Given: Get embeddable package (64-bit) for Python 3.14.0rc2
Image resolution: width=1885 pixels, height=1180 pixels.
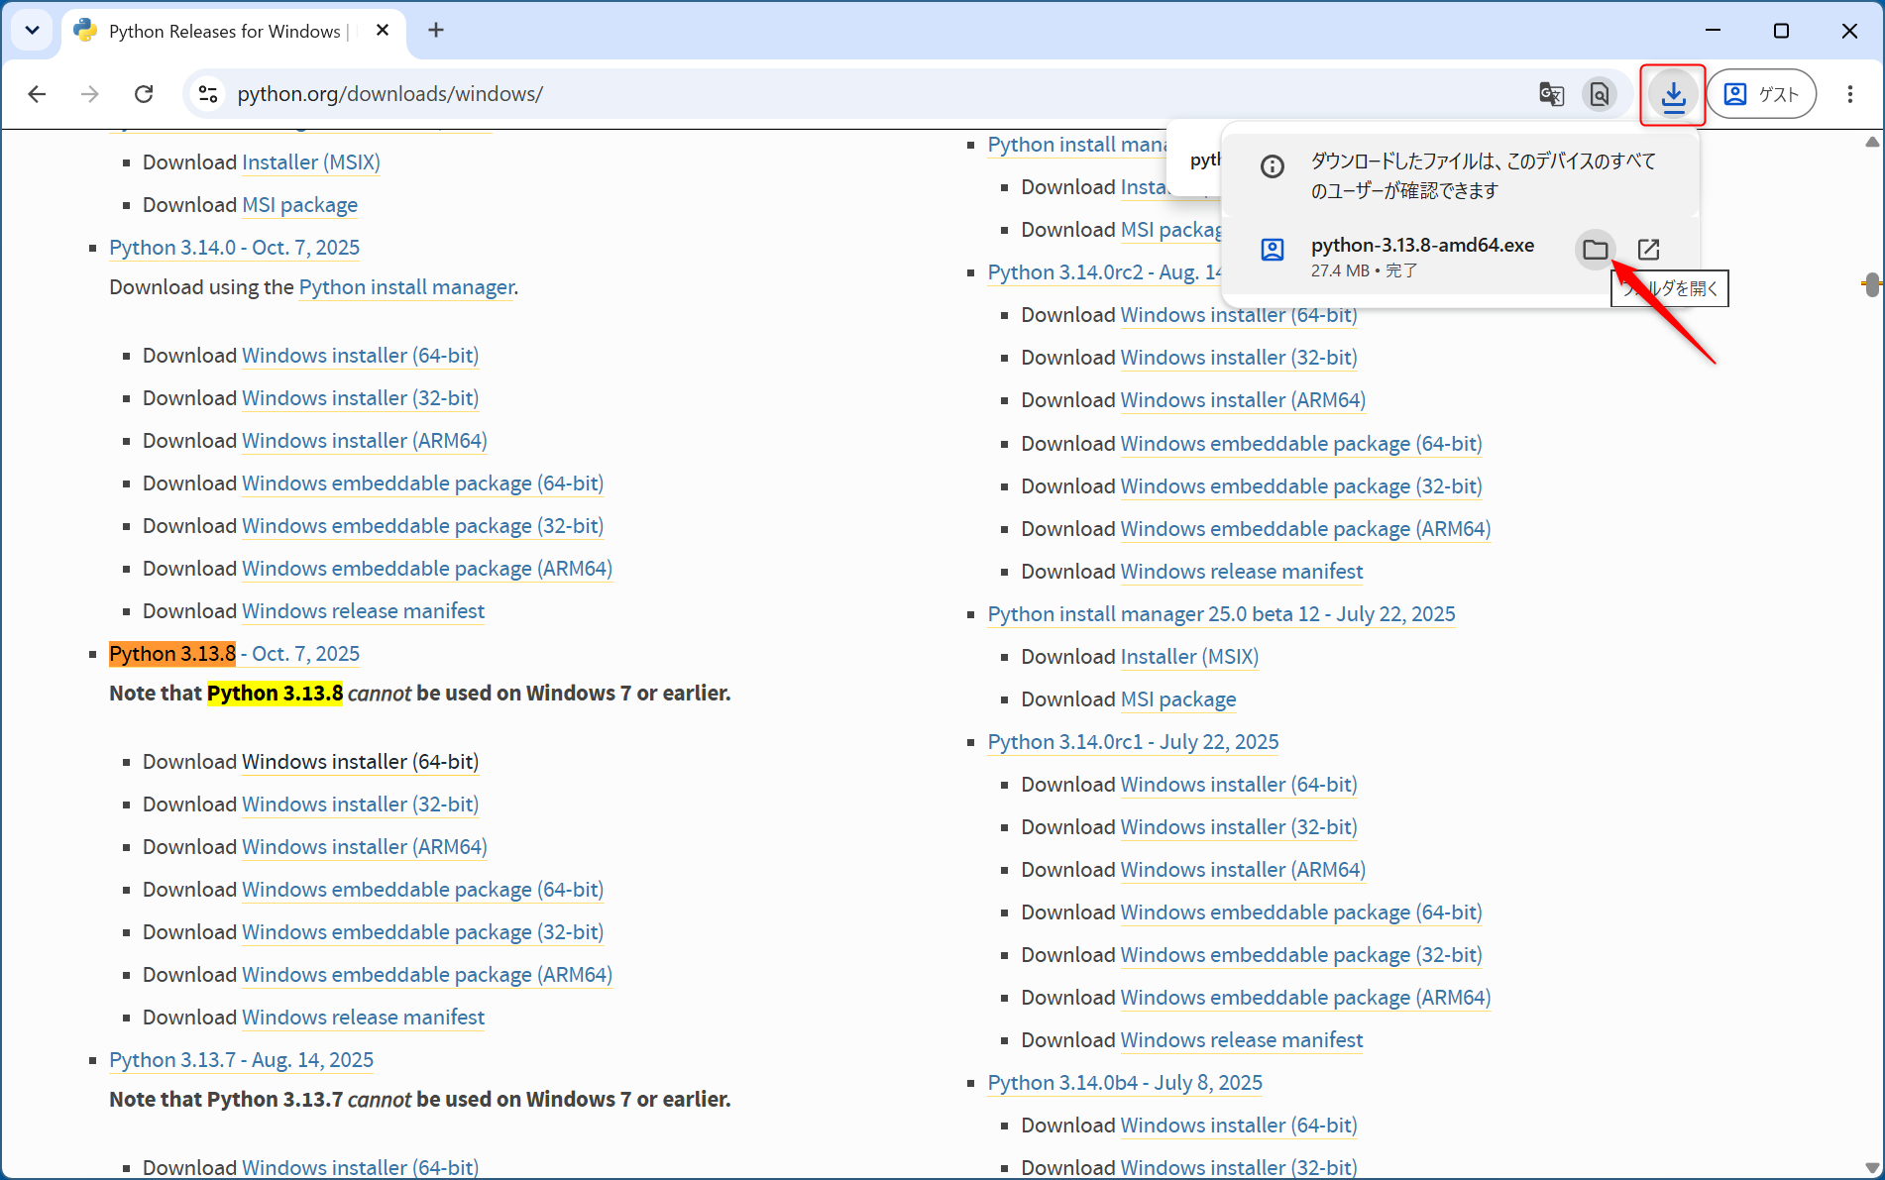Looking at the screenshot, I should tap(1301, 444).
